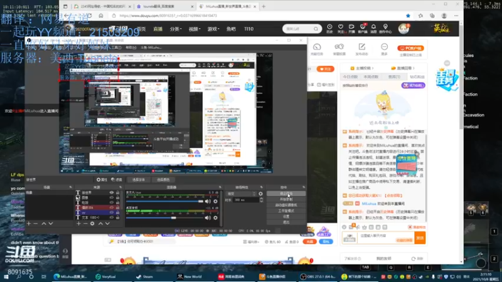The image size is (502, 282).
Task: Open TI10 page in Douyu navigation
Action: click(248, 29)
